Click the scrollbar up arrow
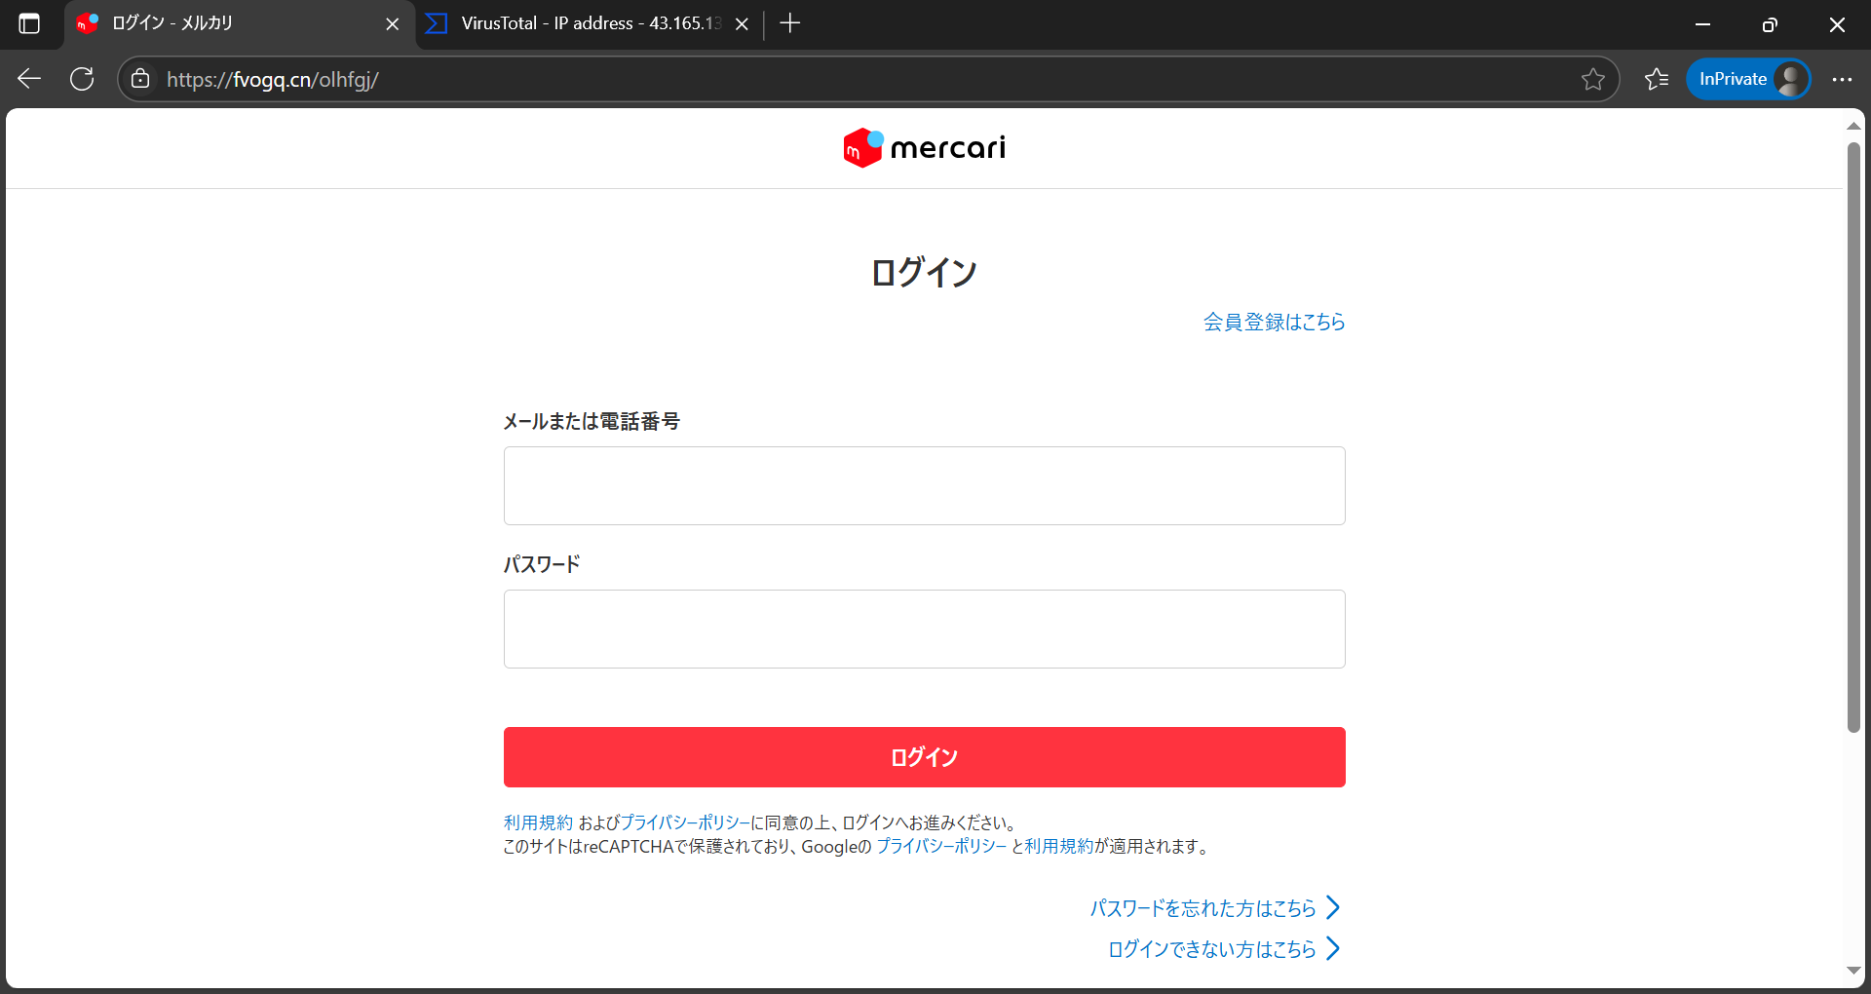The image size is (1871, 994). 1853,126
